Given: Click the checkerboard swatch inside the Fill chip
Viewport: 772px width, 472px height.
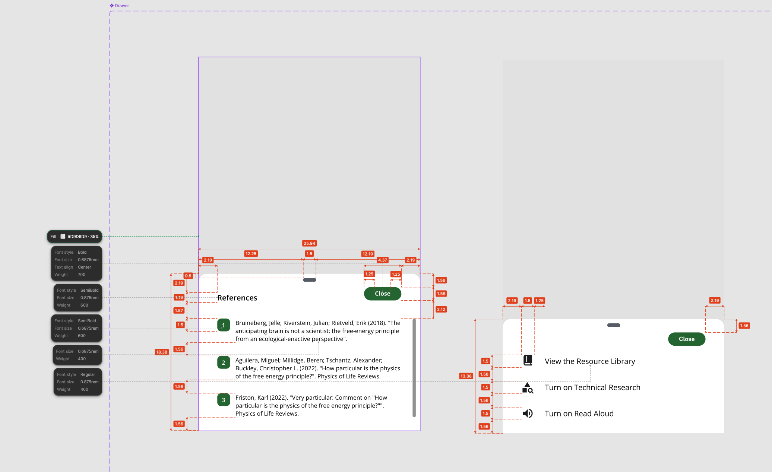Looking at the screenshot, I should point(63,236).
